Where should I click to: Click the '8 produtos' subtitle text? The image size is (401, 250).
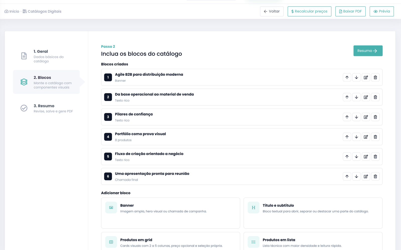[123, 140]
